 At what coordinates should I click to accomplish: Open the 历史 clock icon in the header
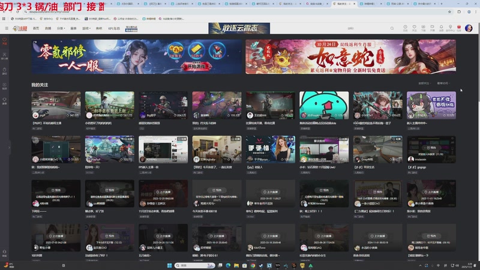(x=406, y=28)
